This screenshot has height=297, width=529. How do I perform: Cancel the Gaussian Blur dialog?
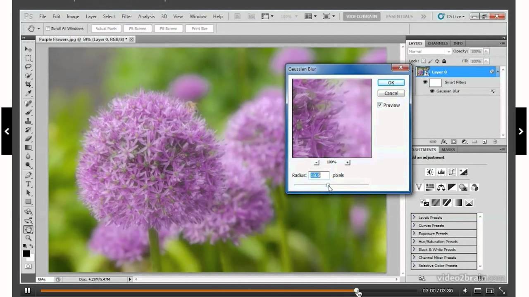391,93
